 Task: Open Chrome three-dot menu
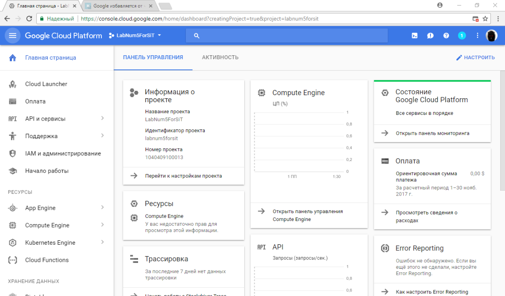coord(498,19)
